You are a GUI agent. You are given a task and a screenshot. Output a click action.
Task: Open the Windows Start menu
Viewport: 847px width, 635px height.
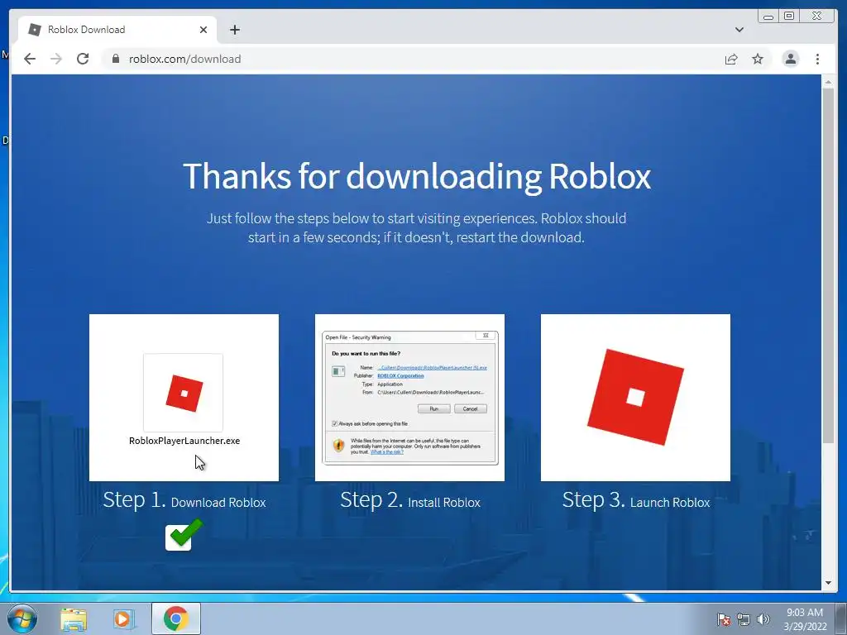22,618
